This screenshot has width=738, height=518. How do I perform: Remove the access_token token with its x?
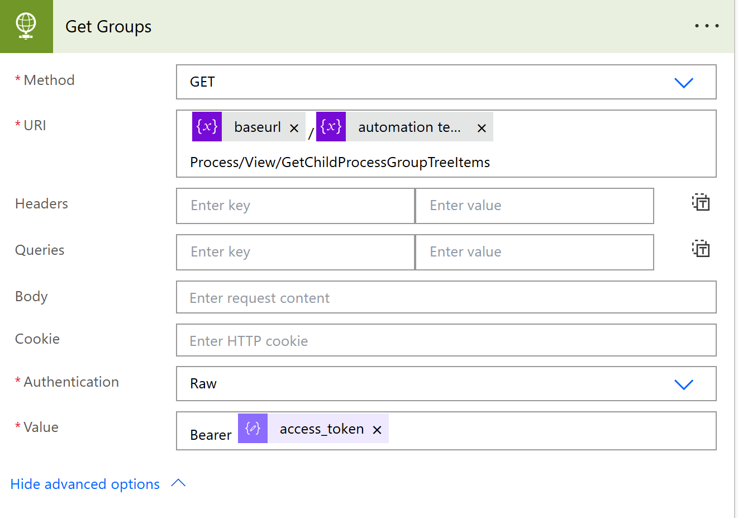tap(377, 430)
